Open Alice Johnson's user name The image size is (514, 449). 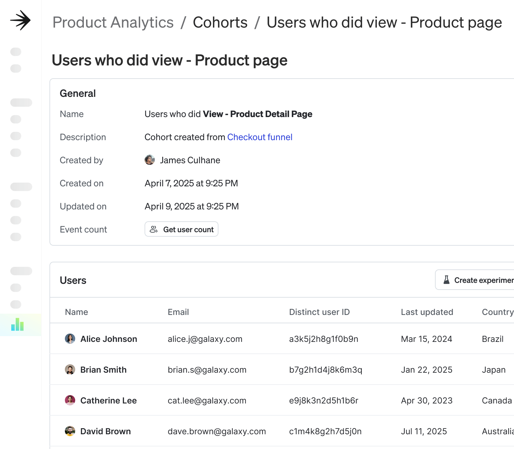pos(109,339)
